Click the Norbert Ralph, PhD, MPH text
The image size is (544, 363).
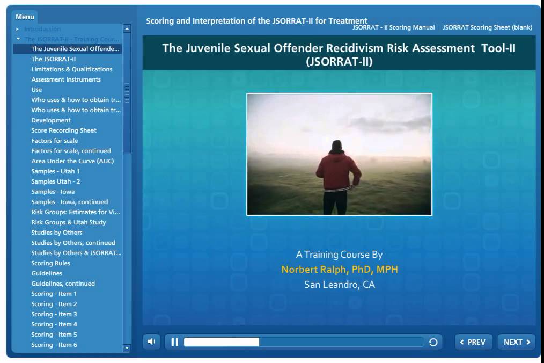pyautogui.click(x=339, y=270)
